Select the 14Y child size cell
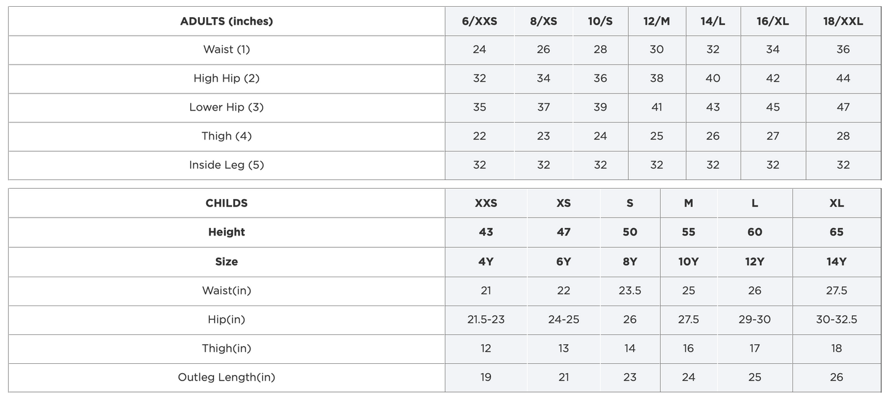The width and height of the screenshot is (889, 402). (x=836, y=261)
